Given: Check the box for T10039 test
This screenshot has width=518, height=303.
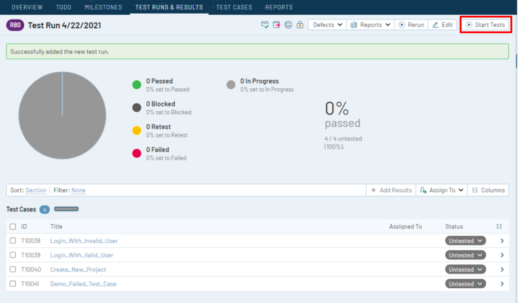Looking at the screenshot, I should point(13,255).
